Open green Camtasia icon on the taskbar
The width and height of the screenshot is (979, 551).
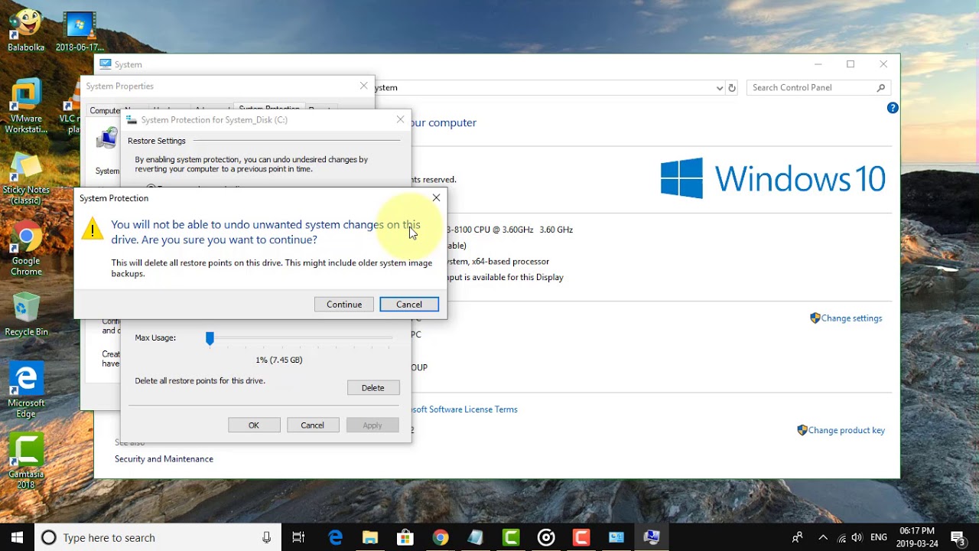click(510, 537)
